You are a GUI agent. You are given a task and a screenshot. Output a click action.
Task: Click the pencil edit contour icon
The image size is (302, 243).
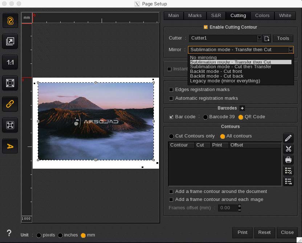(288, 138)
